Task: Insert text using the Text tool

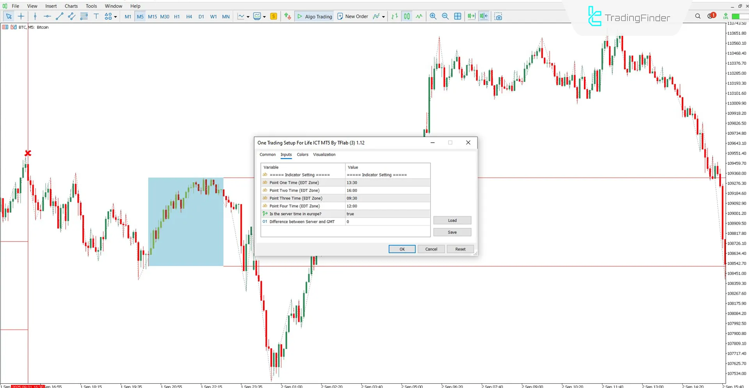Action: coord(96,16)
